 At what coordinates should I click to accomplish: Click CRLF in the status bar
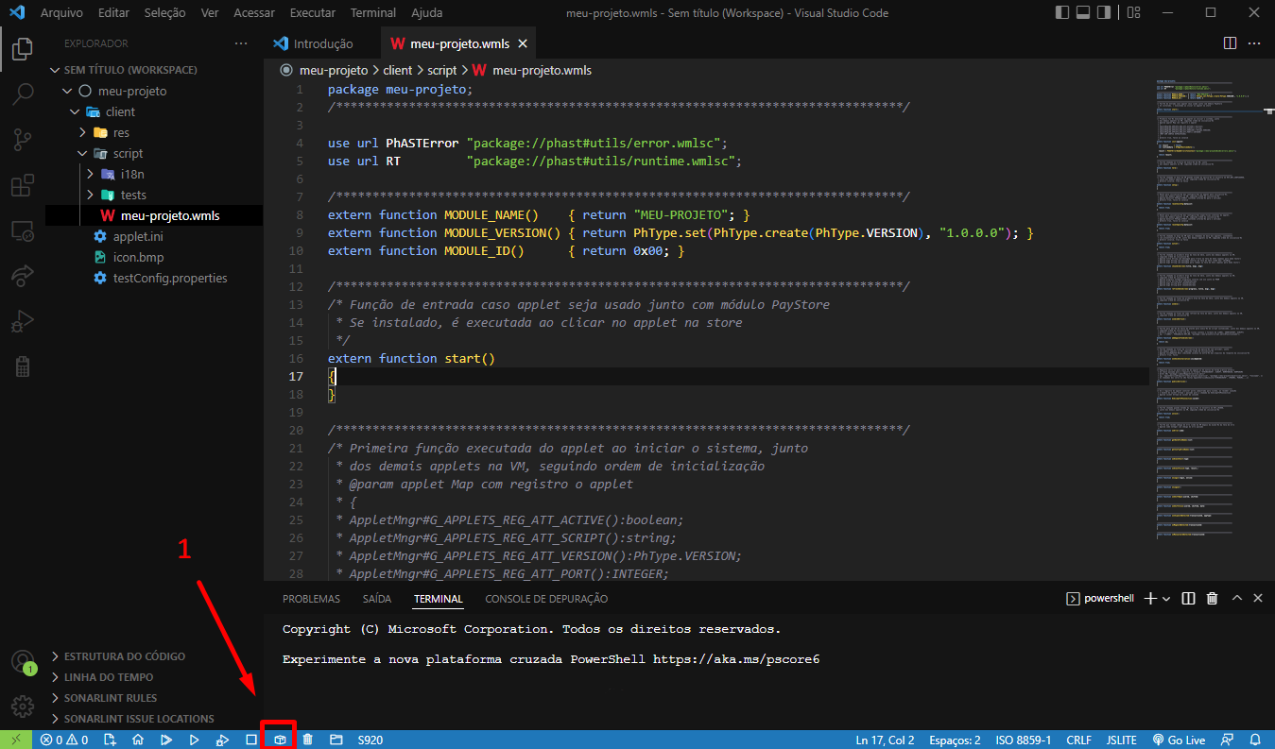[x=1078, y=740]
